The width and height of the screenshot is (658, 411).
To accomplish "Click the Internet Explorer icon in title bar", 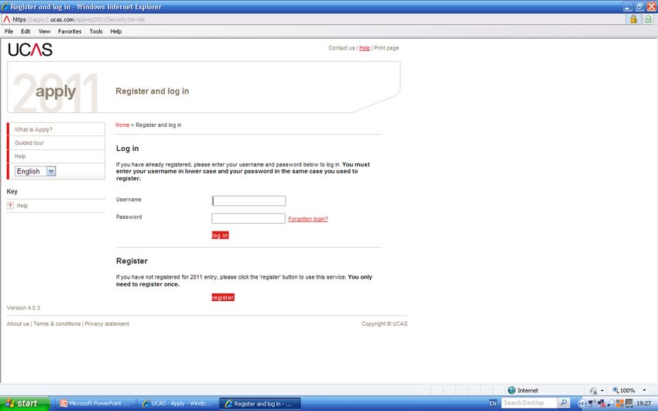I will click(5, 6).
